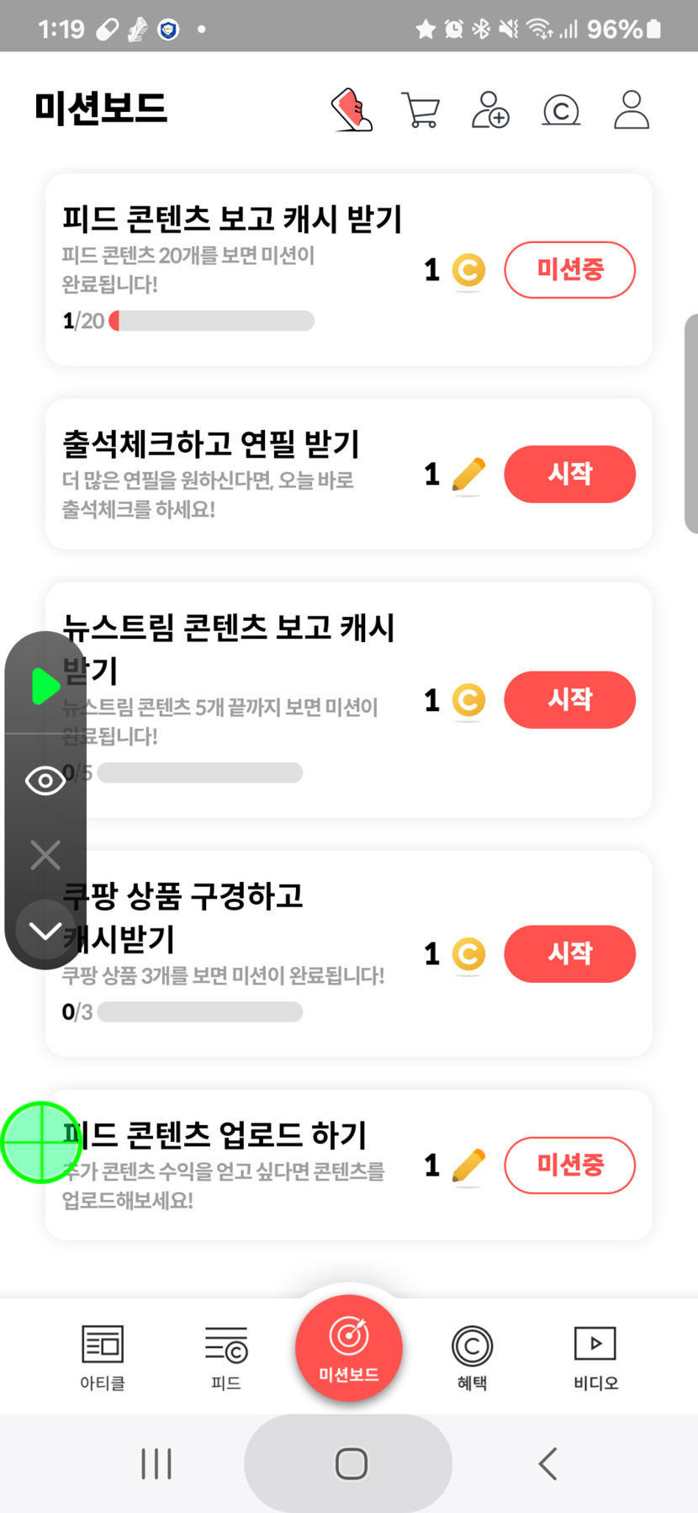
Task: Tap the Android back navigation button
Action: point(548,1463)
